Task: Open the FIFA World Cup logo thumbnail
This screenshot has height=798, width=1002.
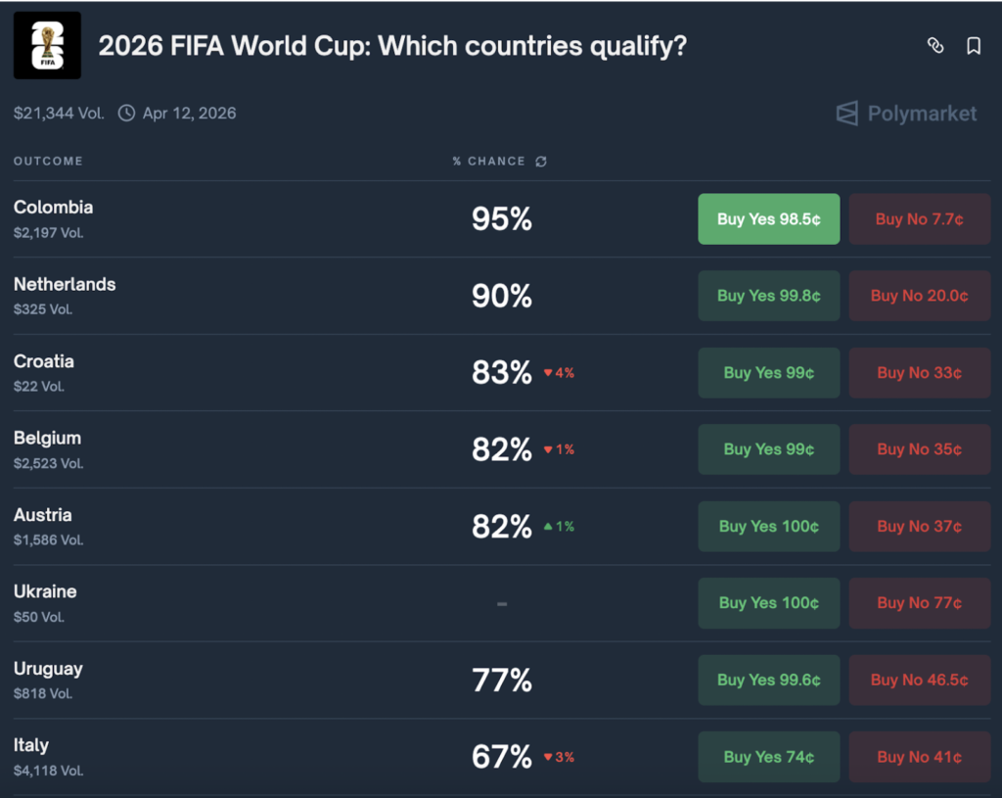Action: 47,45
